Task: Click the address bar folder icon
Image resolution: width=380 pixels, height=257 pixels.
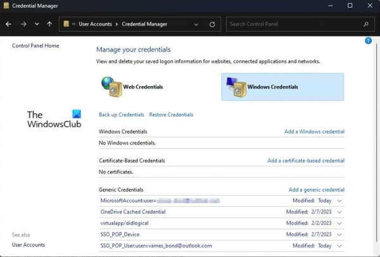Action: (66, 24)
